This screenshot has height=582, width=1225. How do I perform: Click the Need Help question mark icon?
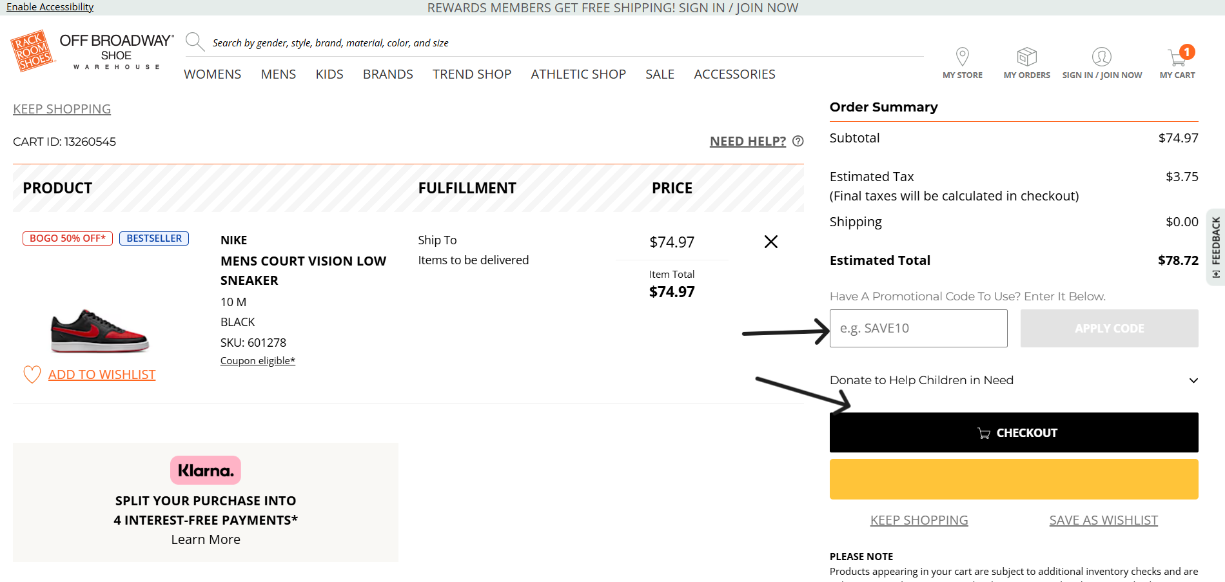pyautogui.click(x=798, y=141)
